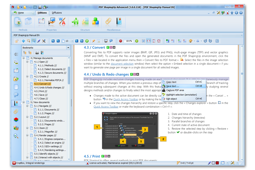Viewport: 255px width, 170px height.
Task: Click the red color swatch in status bar
Action: (x=217, y=163)
